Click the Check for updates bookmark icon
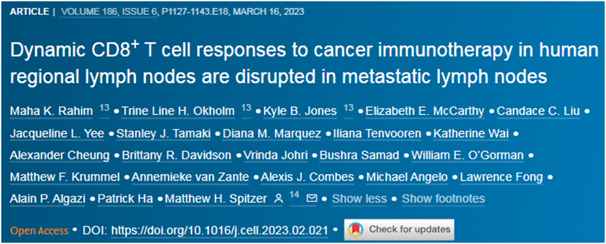This screenshot has width=606, height=244. [x=356, y=230]
